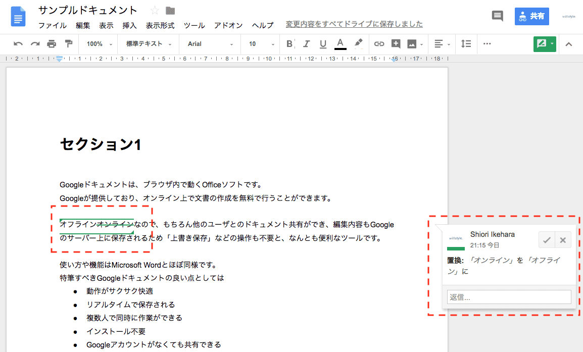Open the ファイル menu
The height and width of the screenshot is (352, 583).
[53, 25]
